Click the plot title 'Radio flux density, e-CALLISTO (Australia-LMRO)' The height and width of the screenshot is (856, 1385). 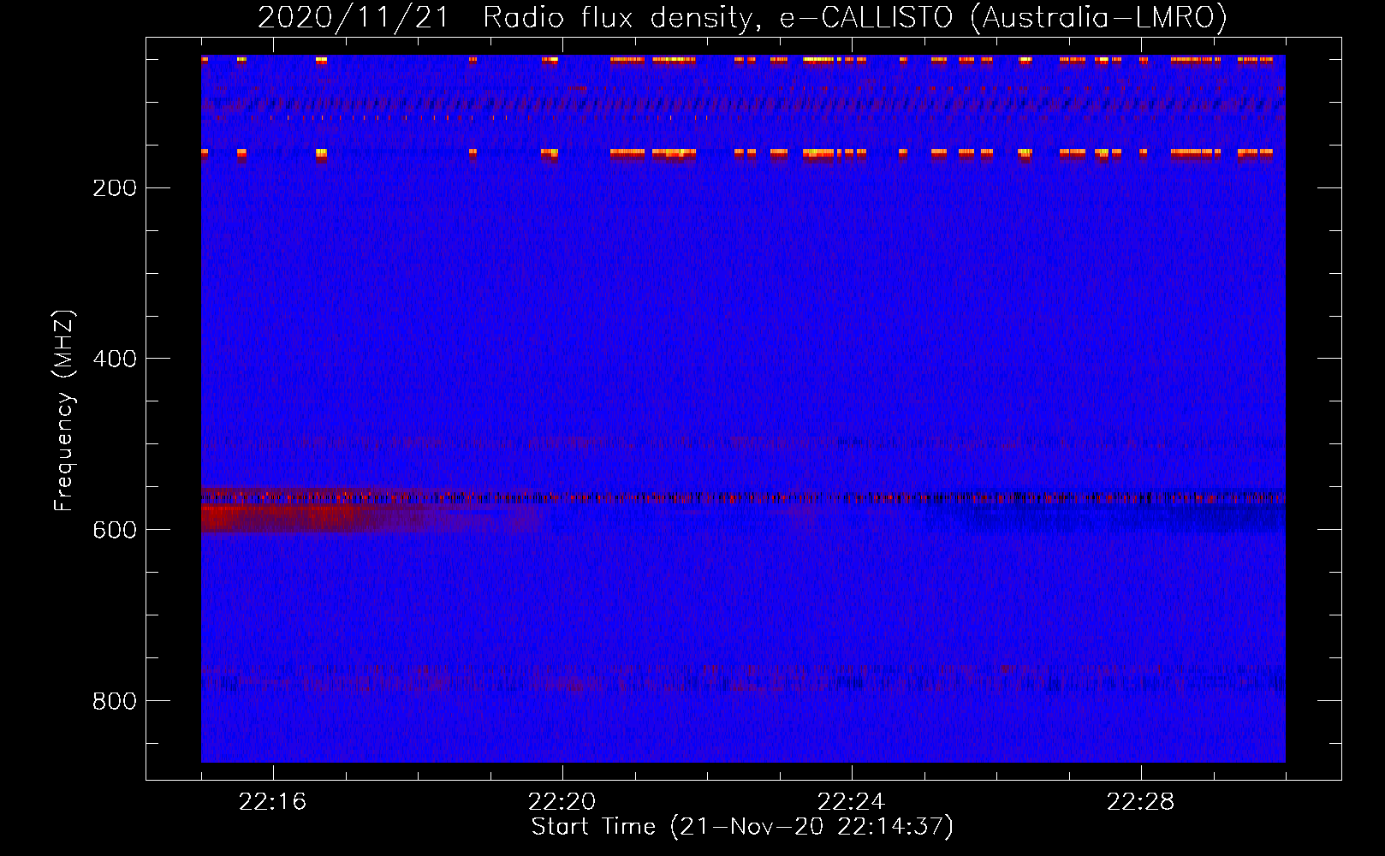(x=855, y=17)
